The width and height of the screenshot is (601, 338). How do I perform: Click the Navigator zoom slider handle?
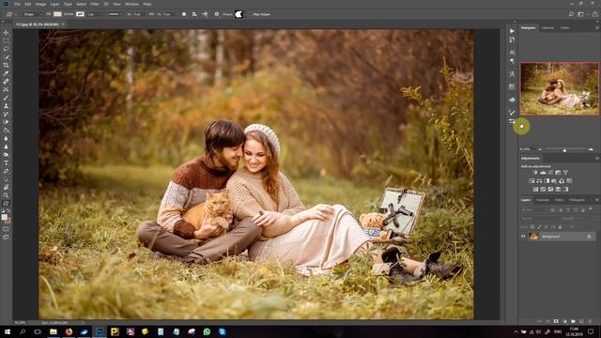click(x=564, y=150)
